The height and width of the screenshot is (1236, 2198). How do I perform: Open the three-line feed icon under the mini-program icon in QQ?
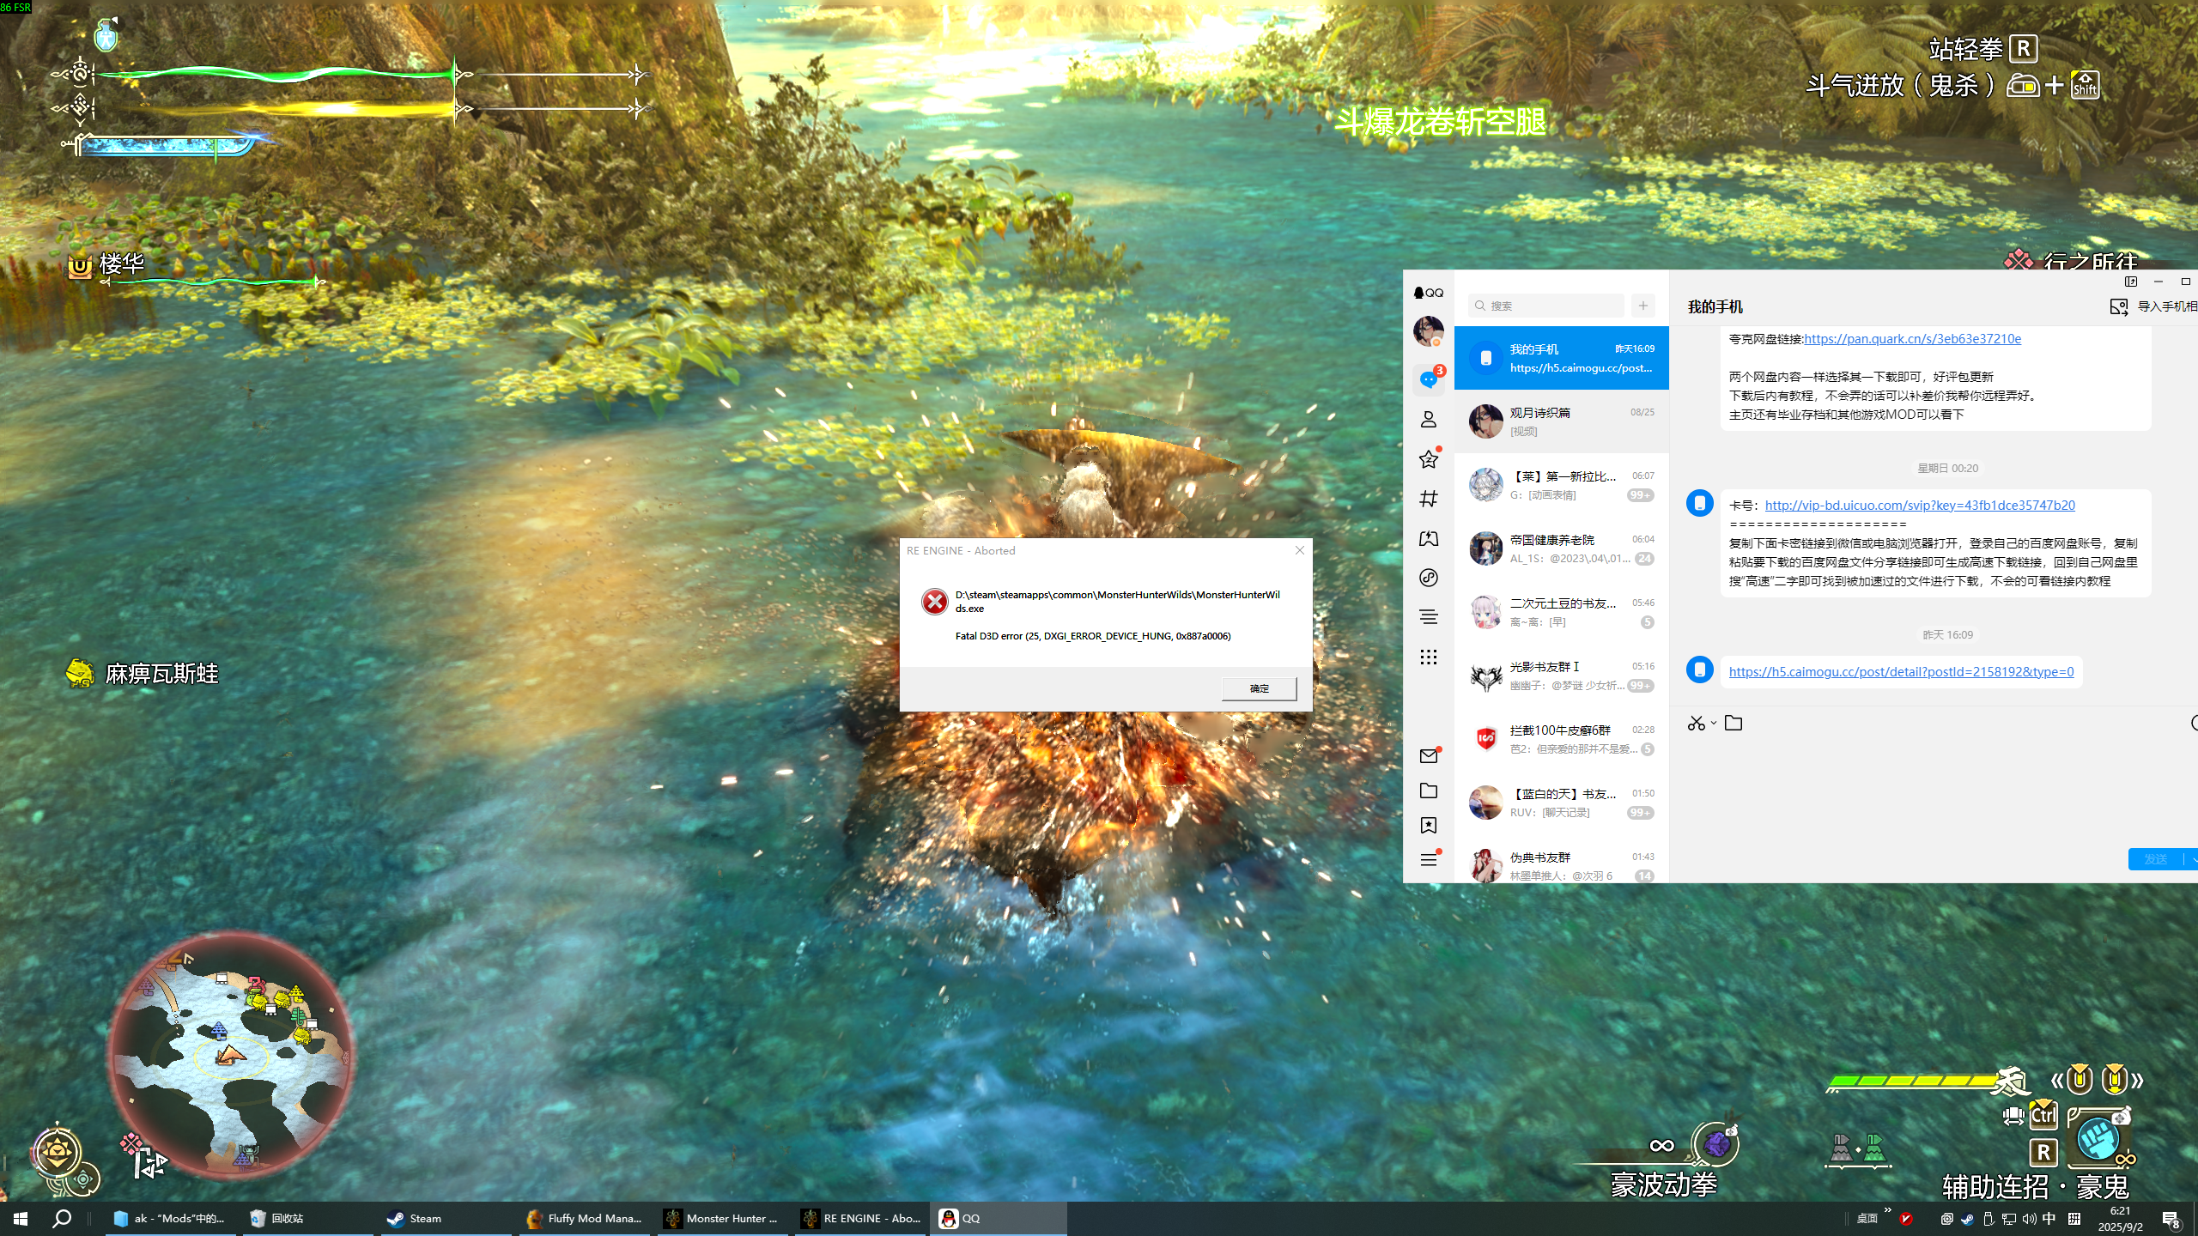point(1429,617)
